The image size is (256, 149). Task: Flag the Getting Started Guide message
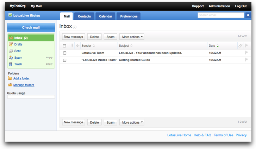(246, 60)
